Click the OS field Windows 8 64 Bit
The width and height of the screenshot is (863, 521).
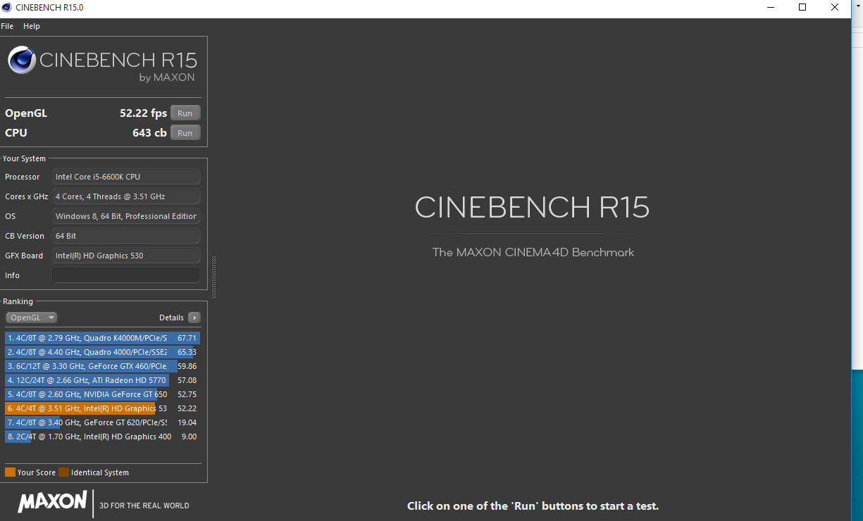126,216
